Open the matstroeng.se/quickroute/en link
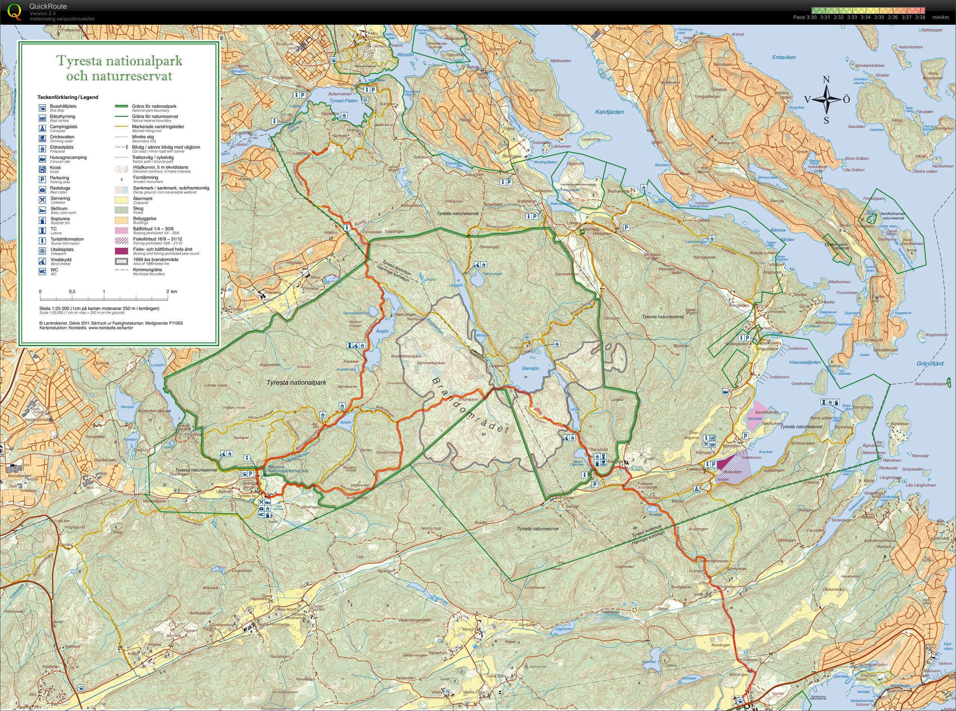This screenshot has width=956, height=711. point(62,19)
